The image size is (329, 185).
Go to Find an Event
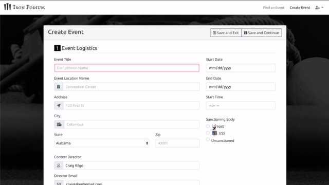pos(273,8)
